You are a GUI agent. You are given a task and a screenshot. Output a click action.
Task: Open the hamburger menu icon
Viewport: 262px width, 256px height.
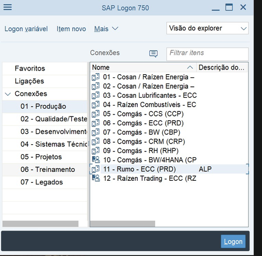tap(7, 7)
